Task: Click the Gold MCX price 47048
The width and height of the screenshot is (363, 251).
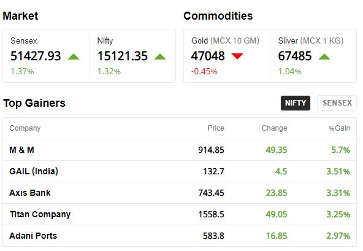Action: 208,56
